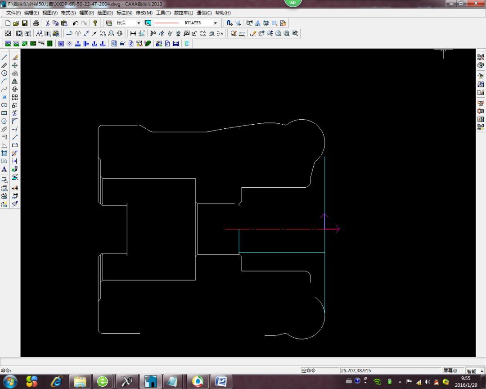486x389 pixels.
Task: Click the Print icon
Action: click(36, 23)
